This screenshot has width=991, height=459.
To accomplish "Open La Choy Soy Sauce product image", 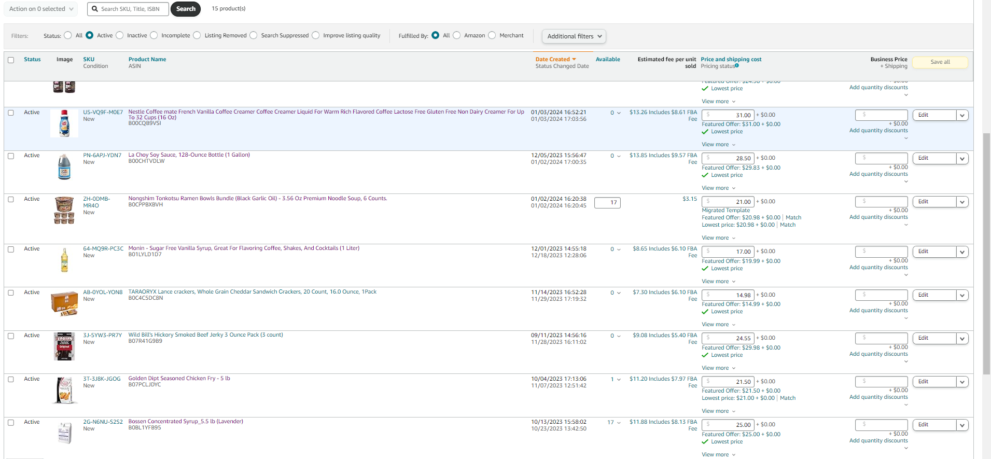I will point(64,166).
